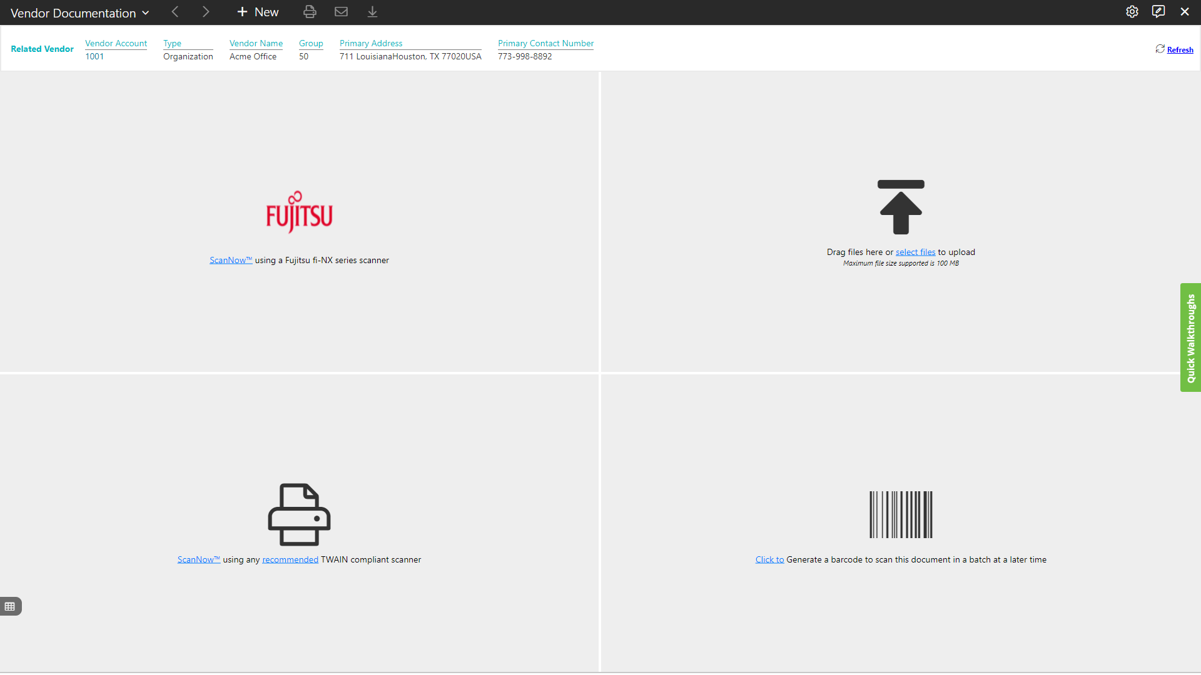Click the print icon in top toolbar
Screen dimensions: 1201x675
(x=310, y=12)
